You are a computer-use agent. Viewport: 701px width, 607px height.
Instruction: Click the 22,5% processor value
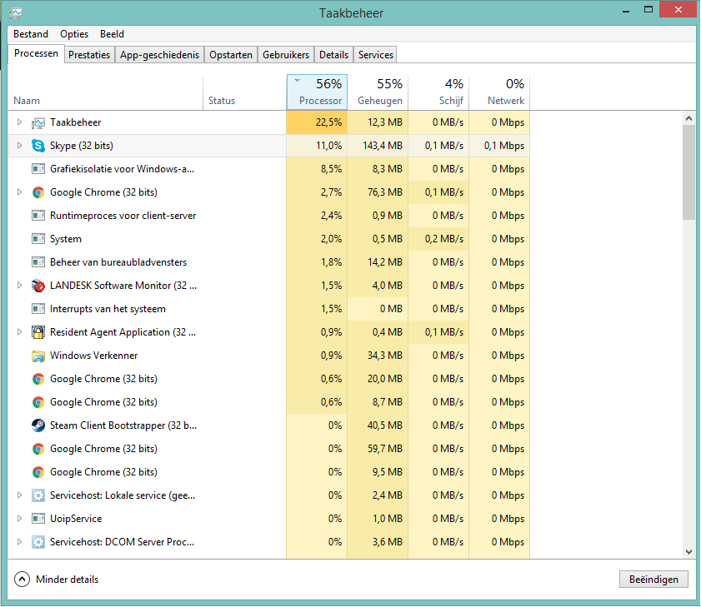click(328, 122)
